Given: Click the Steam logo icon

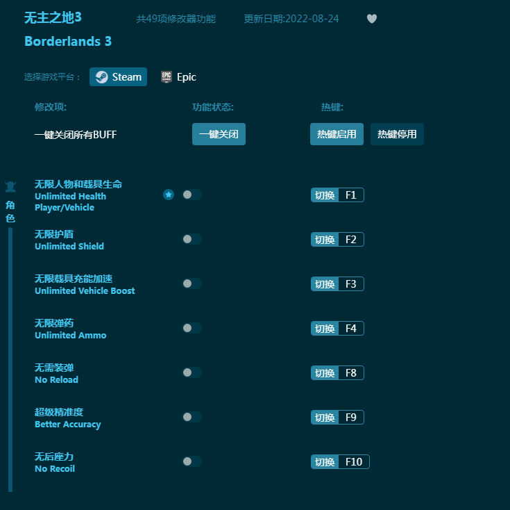Looking at the screenshot, I should (102, 77).
